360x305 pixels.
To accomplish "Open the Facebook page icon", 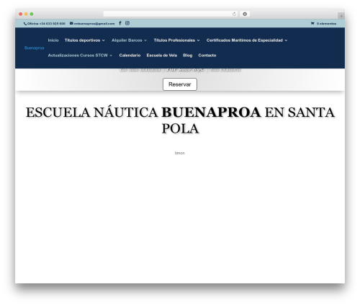I will [x=120, y=23].
